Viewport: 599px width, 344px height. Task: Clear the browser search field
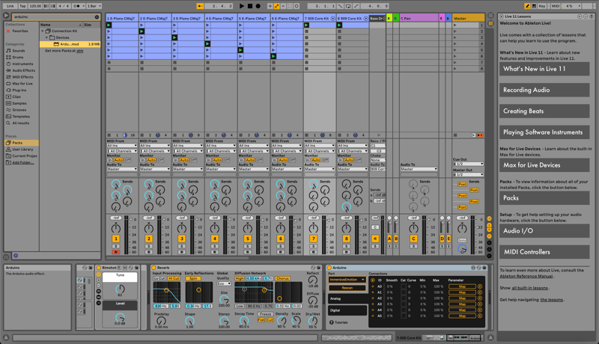coord(97,16)
